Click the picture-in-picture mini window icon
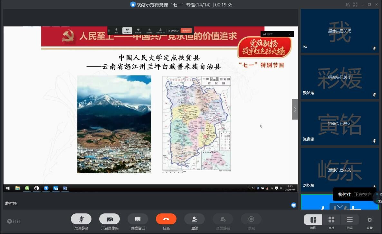 (x=348, y=4)
